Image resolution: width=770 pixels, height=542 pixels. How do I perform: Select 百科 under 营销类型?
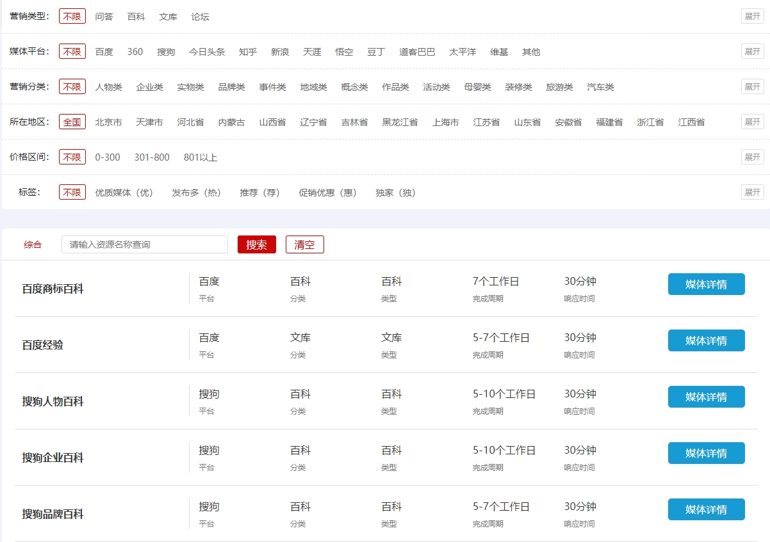(x=136, y=17)
